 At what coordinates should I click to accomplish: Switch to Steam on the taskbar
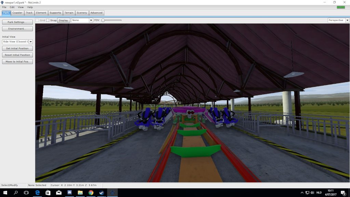(102, 193)
